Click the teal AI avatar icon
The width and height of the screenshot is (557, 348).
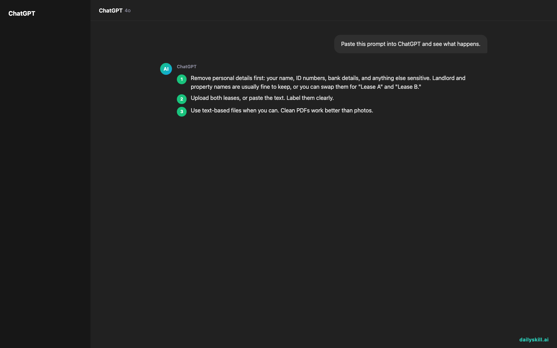point(166,69)
